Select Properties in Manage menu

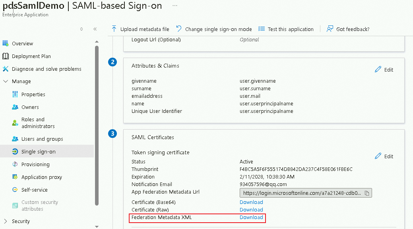[x=33, y=94]
